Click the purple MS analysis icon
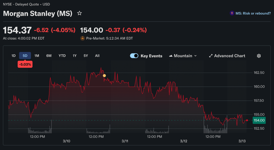The height and width of the screenshot is (150, 274). click(232, 13)
